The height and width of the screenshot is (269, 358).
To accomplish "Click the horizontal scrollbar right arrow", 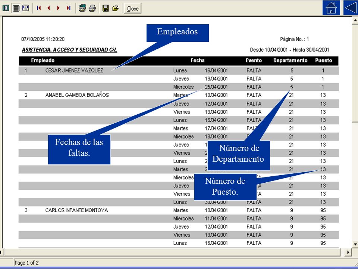I will pyautogui.click(x=348, y=252).
